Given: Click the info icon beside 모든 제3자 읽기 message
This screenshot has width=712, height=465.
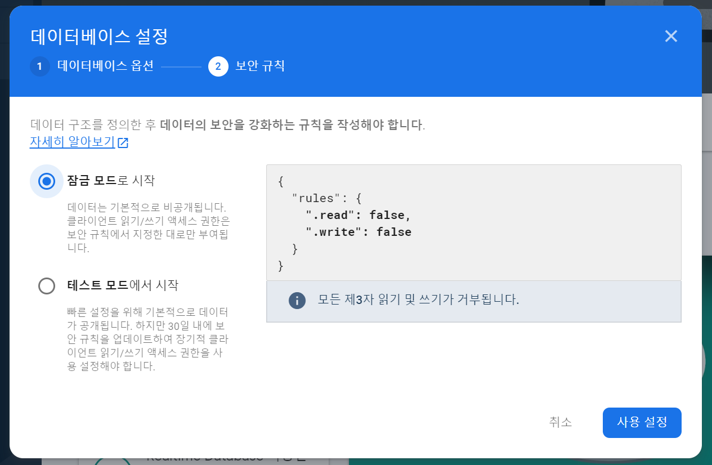Looking at the screenshot, I should 297,300.
